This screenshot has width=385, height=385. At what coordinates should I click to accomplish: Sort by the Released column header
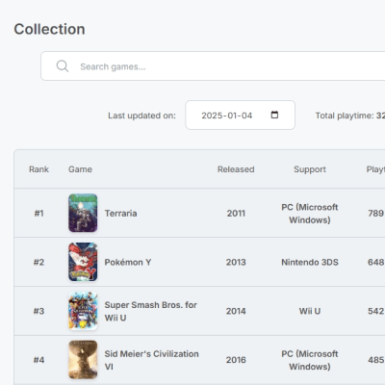pyautogui.click(x=236, y=169)
